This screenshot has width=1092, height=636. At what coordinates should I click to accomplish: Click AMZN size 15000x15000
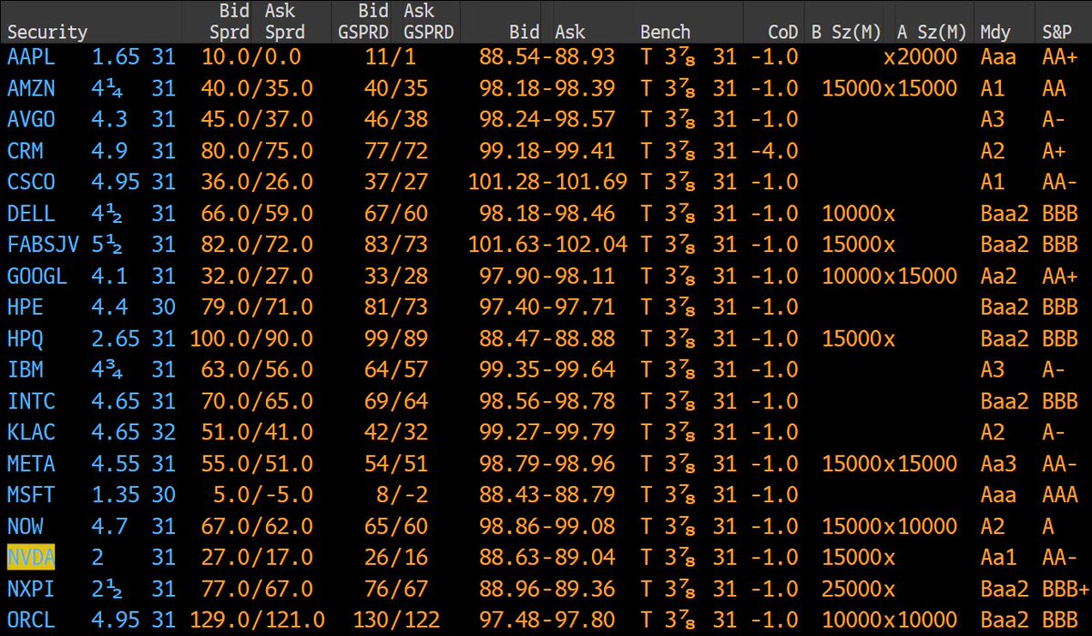[889, 88]
